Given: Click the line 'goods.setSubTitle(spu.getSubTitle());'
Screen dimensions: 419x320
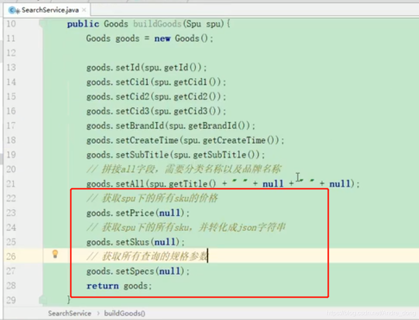Looking at the screenshot, I should click(176, 154).
